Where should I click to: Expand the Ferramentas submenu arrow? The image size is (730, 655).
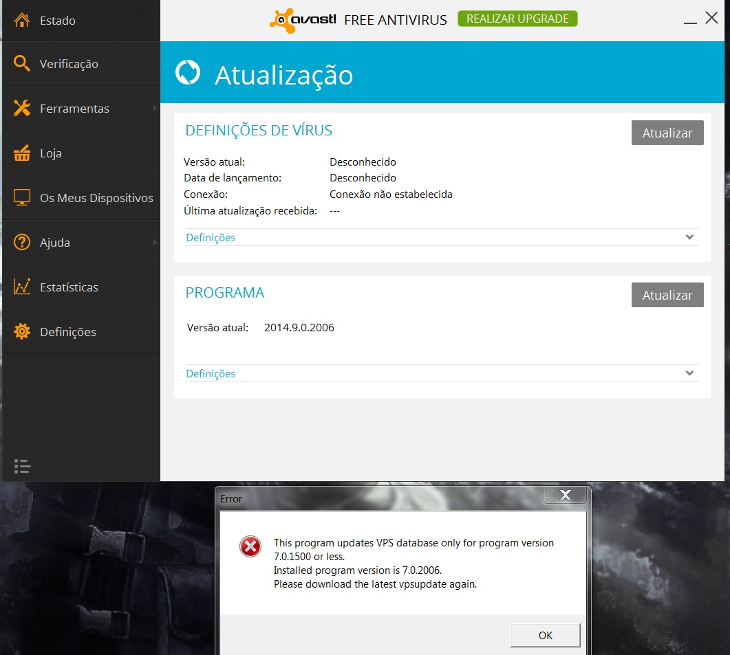click(155, 109)
